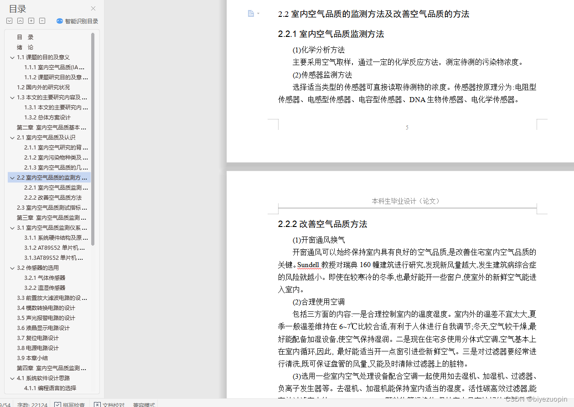The height and width of the screenshot is (407, 574).
Task: Select outline item 3.2 传感器的选用
Action: (38, 268)
